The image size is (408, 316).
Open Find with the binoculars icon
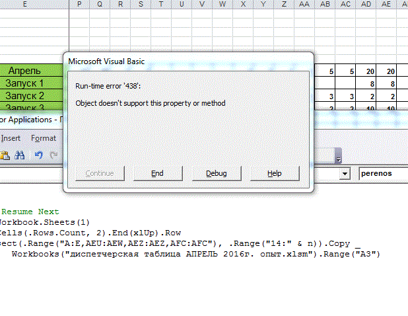point(20,155)
